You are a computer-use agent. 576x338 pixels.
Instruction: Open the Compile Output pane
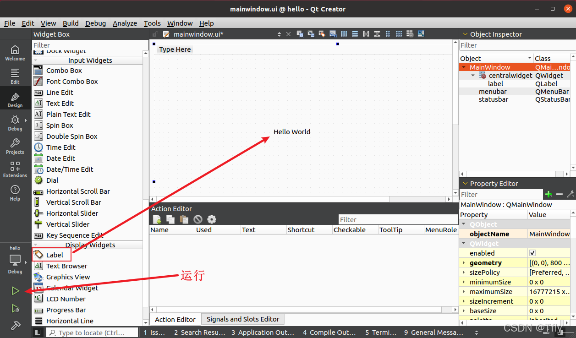click(329, 333)
